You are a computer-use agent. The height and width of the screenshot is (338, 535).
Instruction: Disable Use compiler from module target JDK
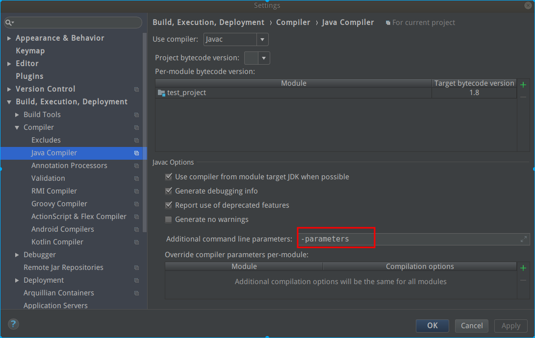pyautogui.click(x=169, y=177)
